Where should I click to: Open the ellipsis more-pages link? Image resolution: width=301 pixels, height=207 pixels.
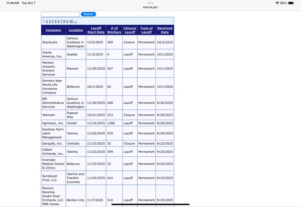click(75, 21)
